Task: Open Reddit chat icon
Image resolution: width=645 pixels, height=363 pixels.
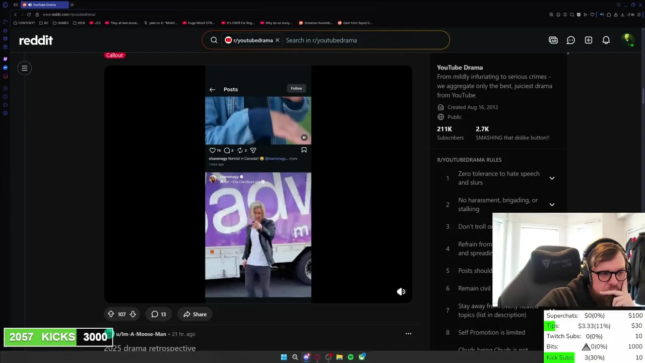Action: pyautogui.click(x=571, y=40)
